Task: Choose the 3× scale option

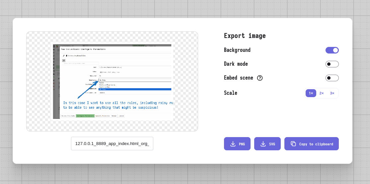Action: click(332, 93)
